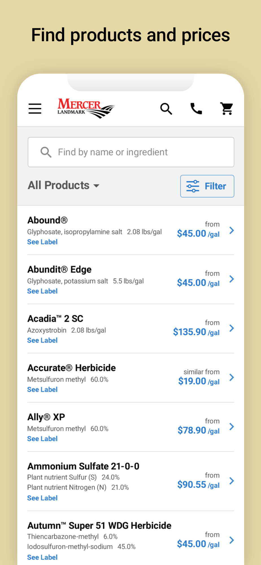Open search with the header magnifier icon
The height and width of the screenshot is (565, 261).
tap(166, 108)
